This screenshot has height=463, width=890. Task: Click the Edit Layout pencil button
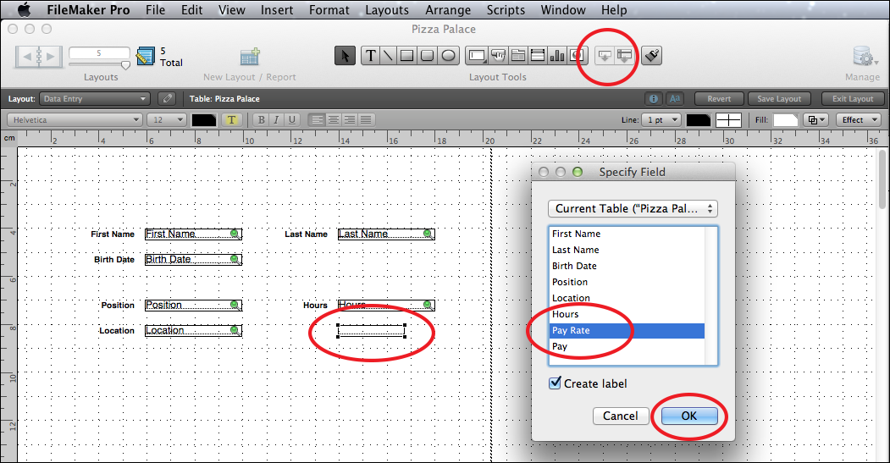tap(167, 99)
